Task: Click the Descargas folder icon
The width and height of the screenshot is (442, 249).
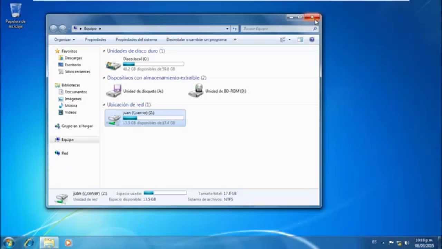Action: pos(61,58)
